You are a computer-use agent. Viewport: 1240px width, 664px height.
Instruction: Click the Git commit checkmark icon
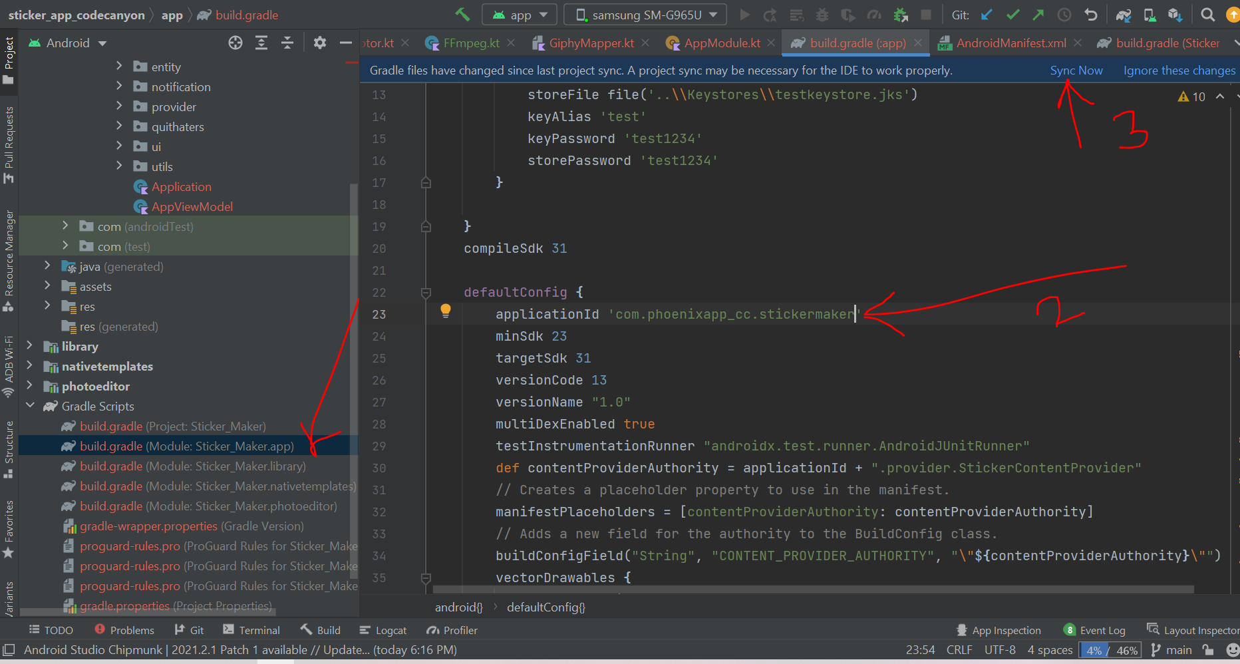(1012, 15)
